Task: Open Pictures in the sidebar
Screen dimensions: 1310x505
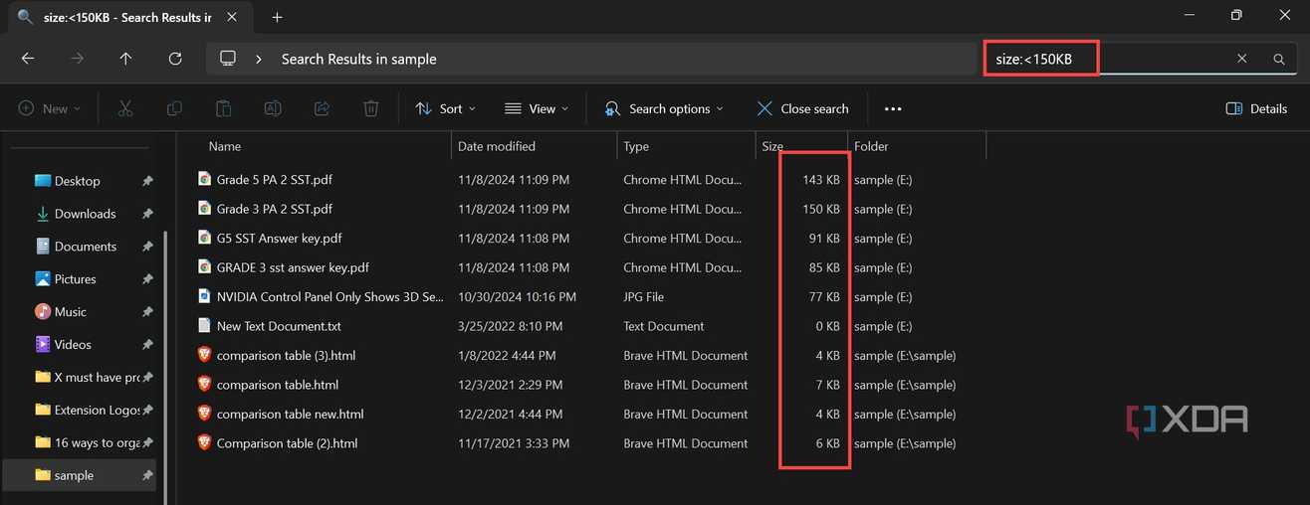Action: pyautogui.click(x=76, y=279)
